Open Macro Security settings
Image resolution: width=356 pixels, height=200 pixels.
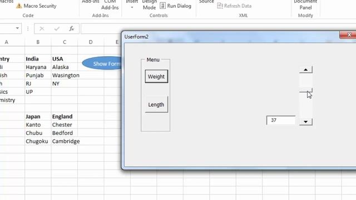[x=36, y=6]
